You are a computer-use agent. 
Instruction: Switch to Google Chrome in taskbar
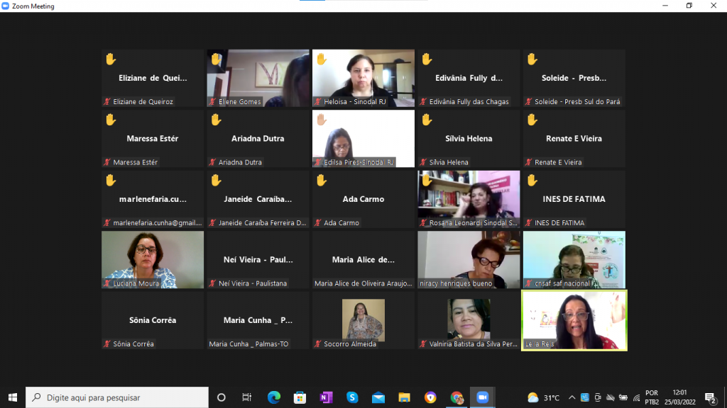click(457, 397)
